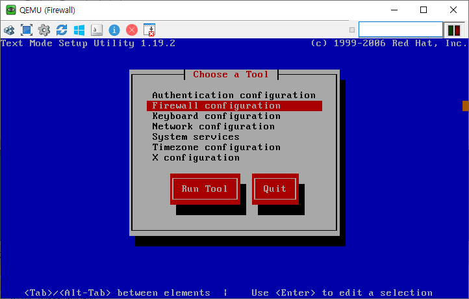This screenshot has width=469, height=299.
Task: Select Timezone configuration entry
Action: click(234, 148)
